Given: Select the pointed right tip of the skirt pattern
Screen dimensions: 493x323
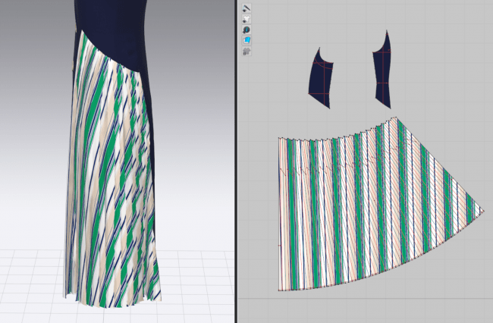Looking at the screenshot, I should click(x=484, y=211).
